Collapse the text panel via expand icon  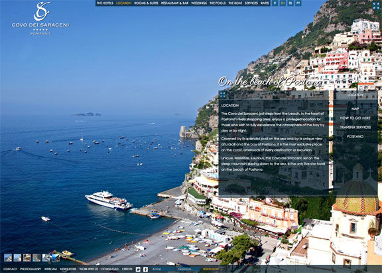(x=222, y=95)
